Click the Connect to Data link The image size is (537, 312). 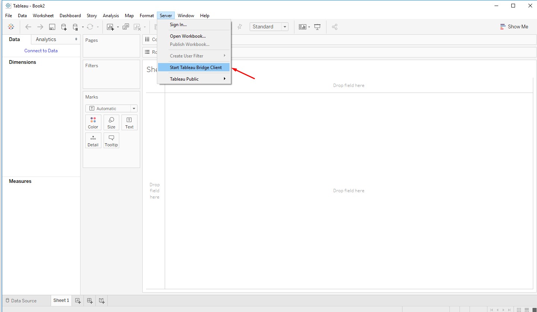(x=41, y=51)
